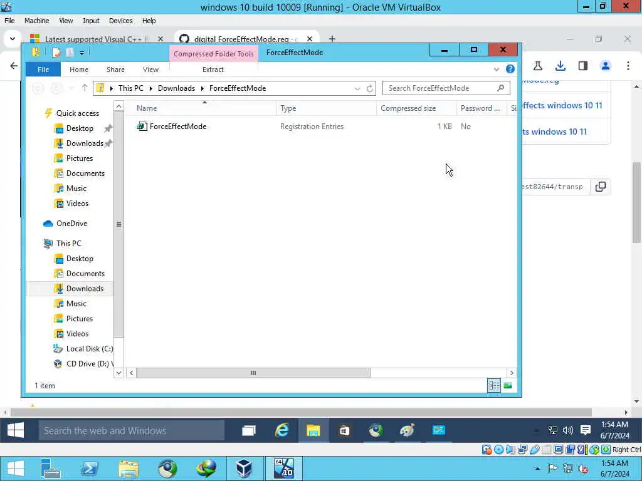The image size is (642, 481).
Task: Open the File tab in Explorer
Action: tap(43, 69)
